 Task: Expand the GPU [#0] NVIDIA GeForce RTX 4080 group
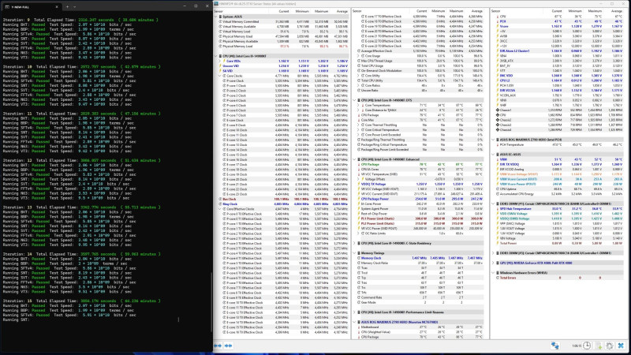tap(494, 263)
